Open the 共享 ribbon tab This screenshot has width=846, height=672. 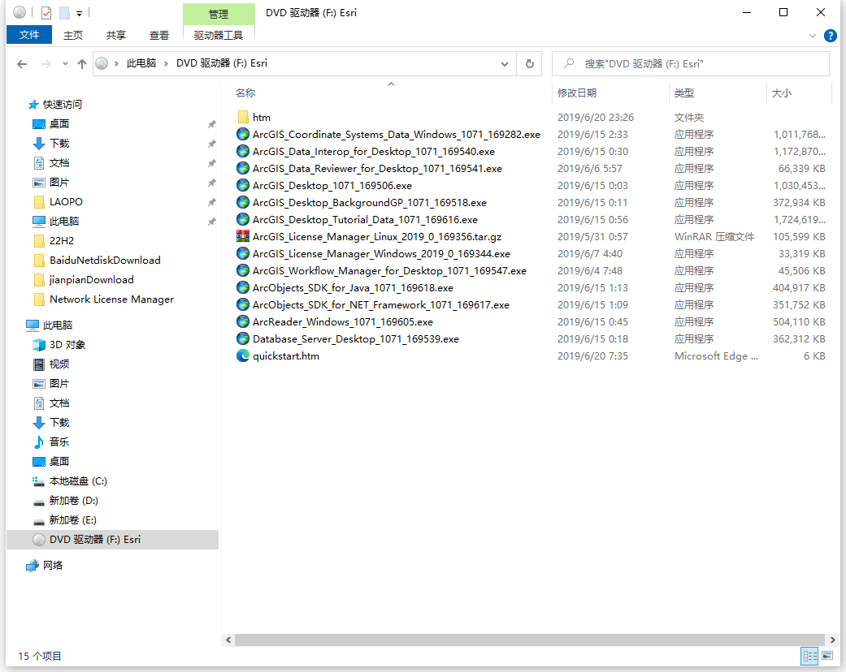(116, 36)
